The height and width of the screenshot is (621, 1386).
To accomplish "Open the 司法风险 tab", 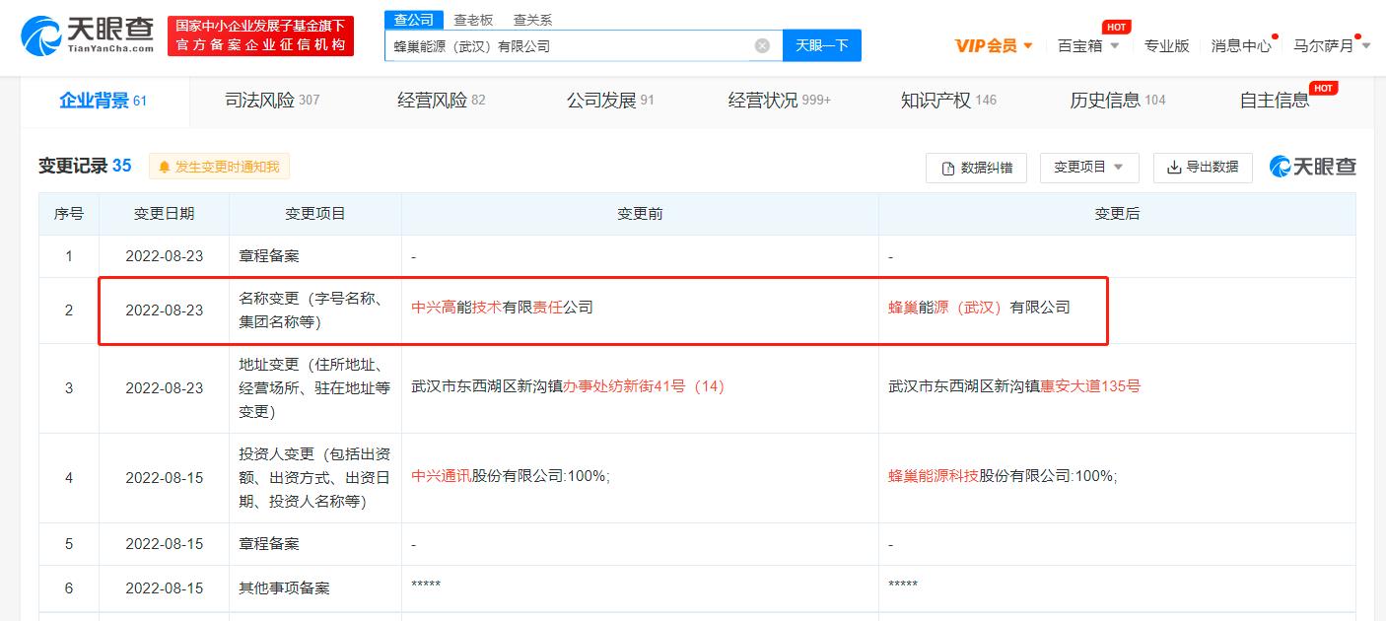I will coord(272,101).
